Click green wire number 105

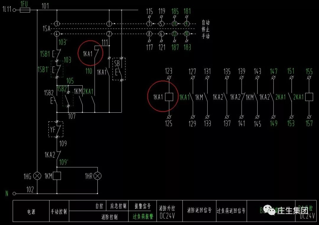coord(70,81)
